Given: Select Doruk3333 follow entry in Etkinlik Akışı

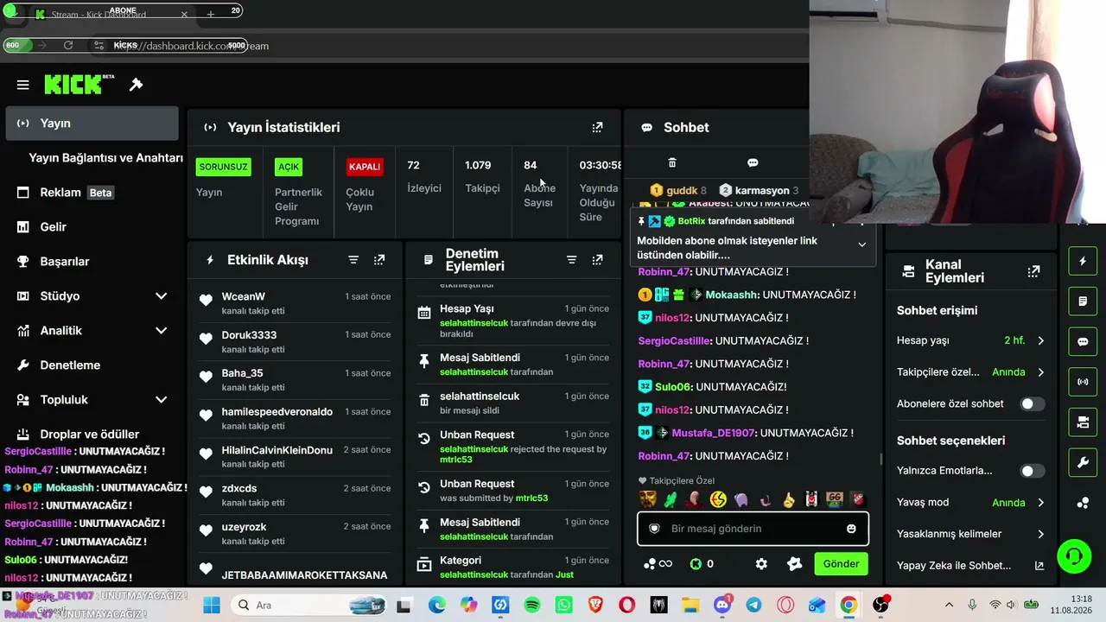Looking at the screenshot, I should [x=296, y=341].
